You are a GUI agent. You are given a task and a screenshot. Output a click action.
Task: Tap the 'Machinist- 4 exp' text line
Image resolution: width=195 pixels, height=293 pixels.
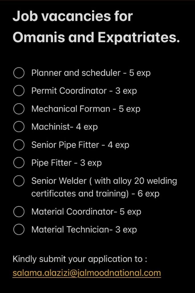click(x=64, y=127)
